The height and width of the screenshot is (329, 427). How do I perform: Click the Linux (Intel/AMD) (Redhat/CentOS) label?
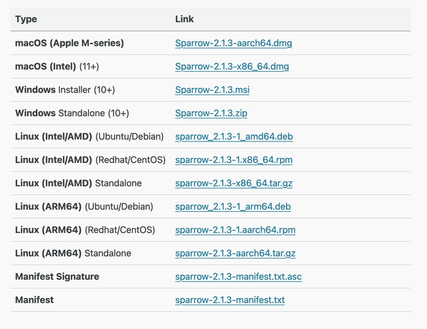pyautogui.click(x=90, y=160)
